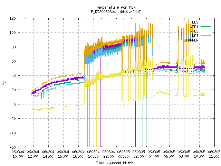This screenshot has width=221, height=166.
Task: Click the 80 y-axis tick label
Action: pyautogui.click(x=13, y=47)
